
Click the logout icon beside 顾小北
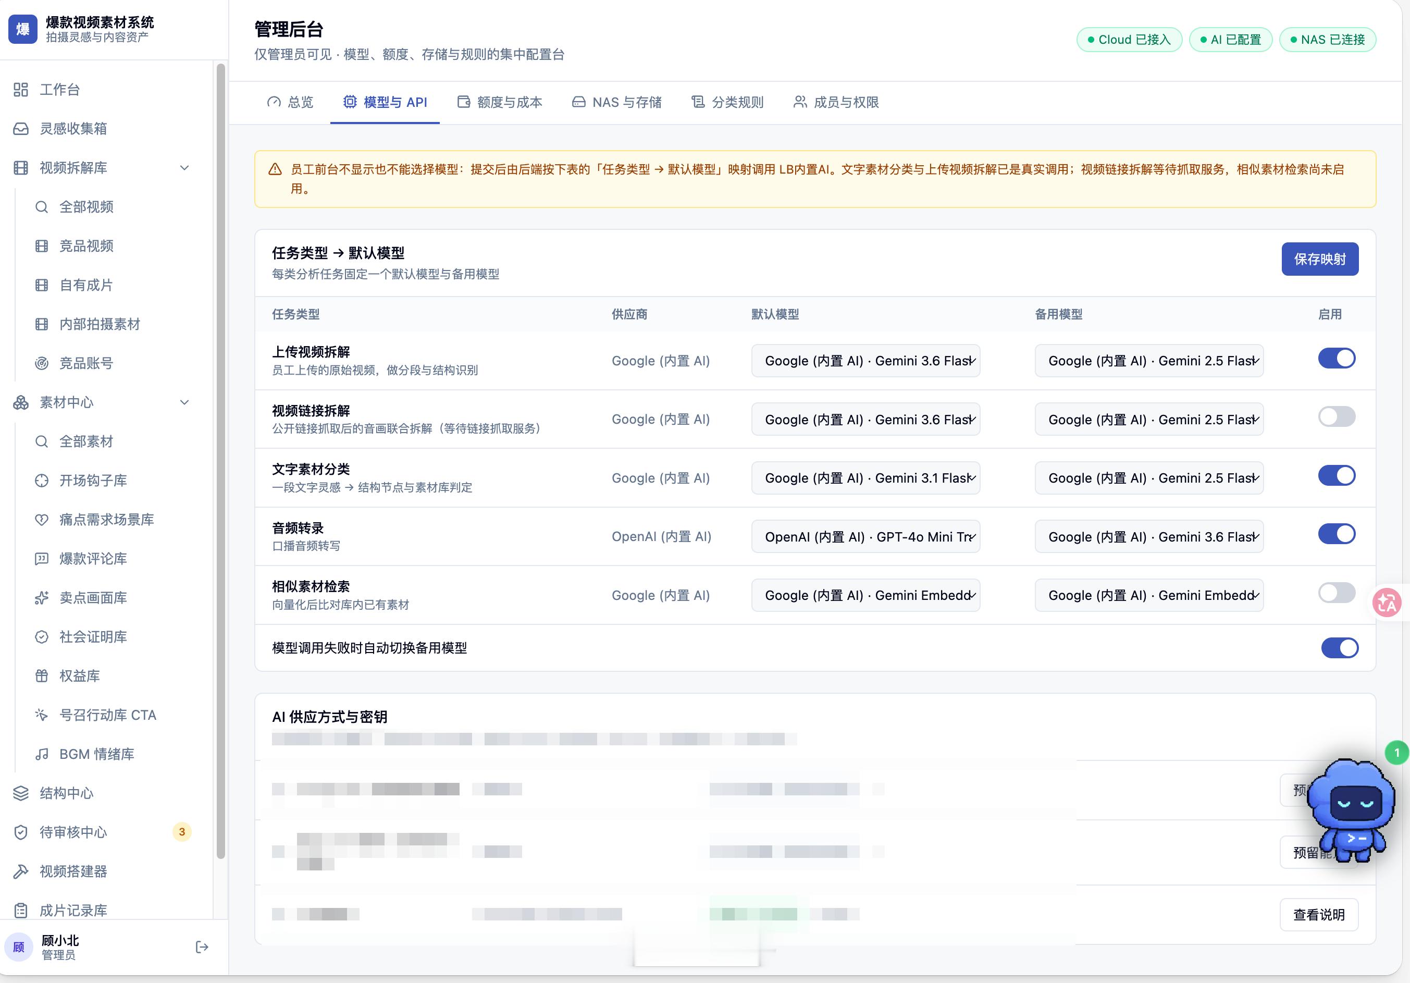(x=202, y=947)
